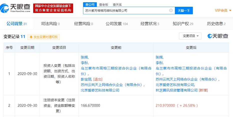Click the 变更后 column header
The image size is (233, 117).
coord(191,47)
